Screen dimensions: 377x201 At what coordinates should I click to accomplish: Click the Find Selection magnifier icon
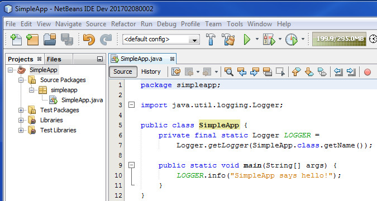(x=228, y=71)
